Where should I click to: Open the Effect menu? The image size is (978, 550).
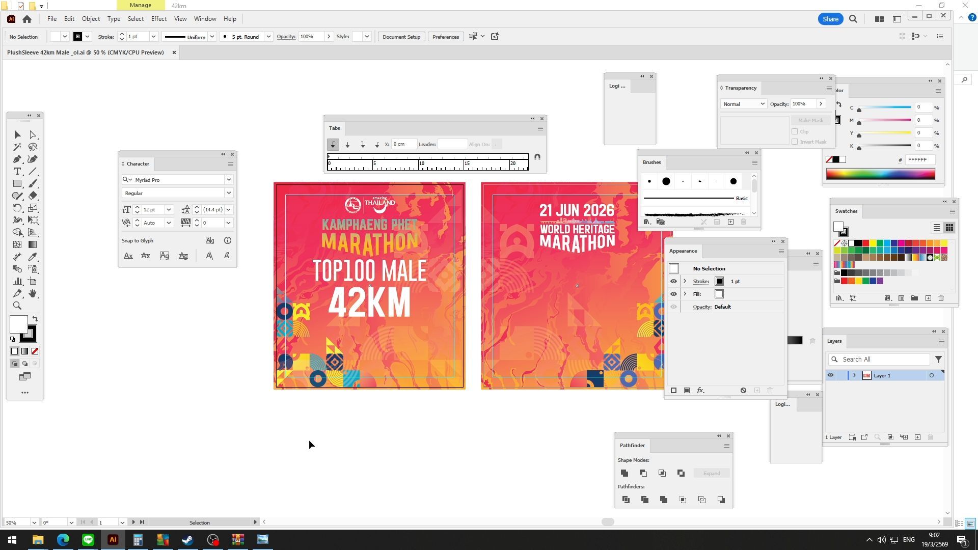click(x=158, y=19)
